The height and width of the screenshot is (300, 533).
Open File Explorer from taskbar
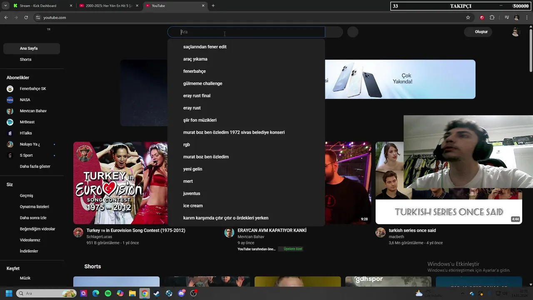[132, 293]
